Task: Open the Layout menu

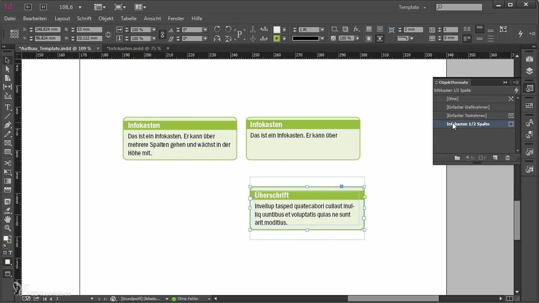Action: coord(62,19)
